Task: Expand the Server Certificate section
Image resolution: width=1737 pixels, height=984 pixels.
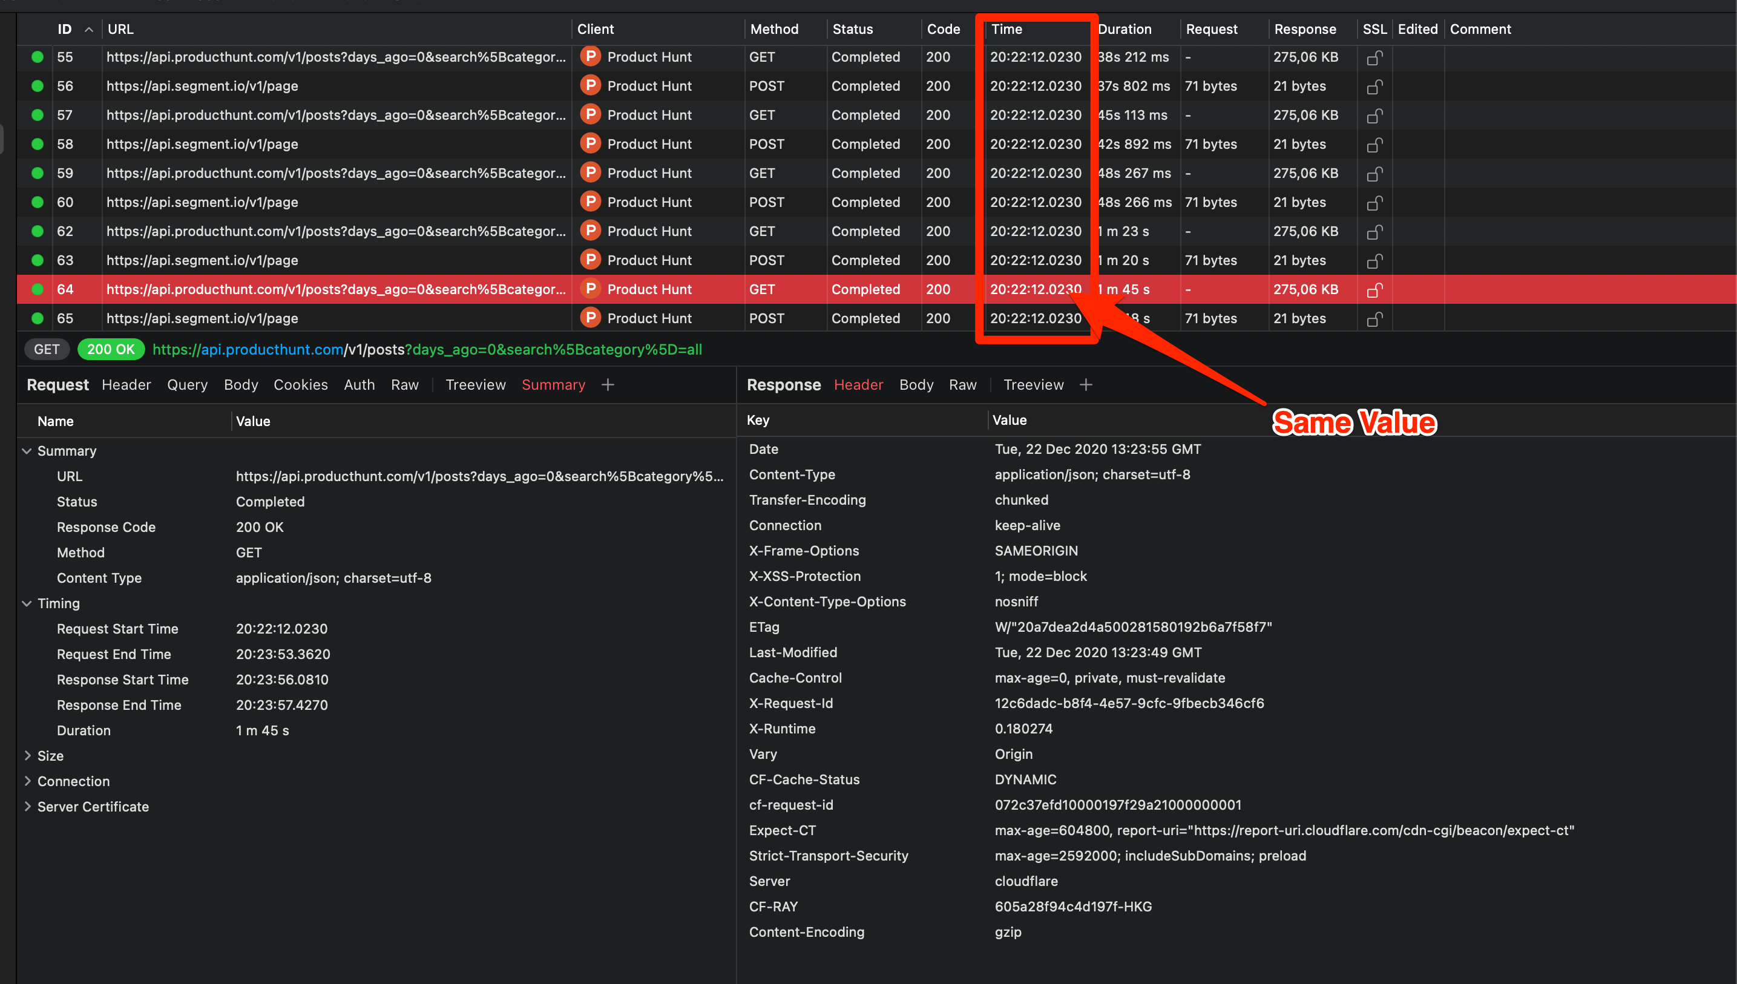Action: pos(27,806)
